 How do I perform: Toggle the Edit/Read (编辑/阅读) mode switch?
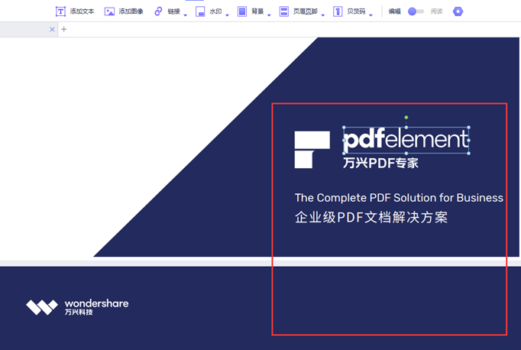416,11
